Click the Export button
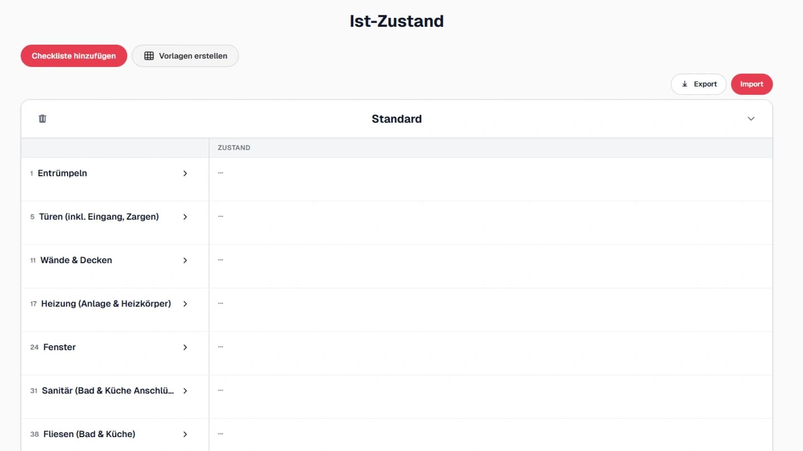The image size is (803, 451). pyautogui.click(x=699, y=84)
